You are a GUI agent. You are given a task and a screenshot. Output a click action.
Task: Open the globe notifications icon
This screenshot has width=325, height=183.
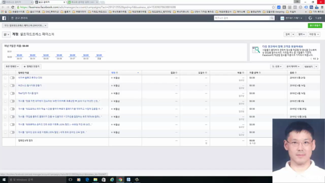click(x=310, y=18)
